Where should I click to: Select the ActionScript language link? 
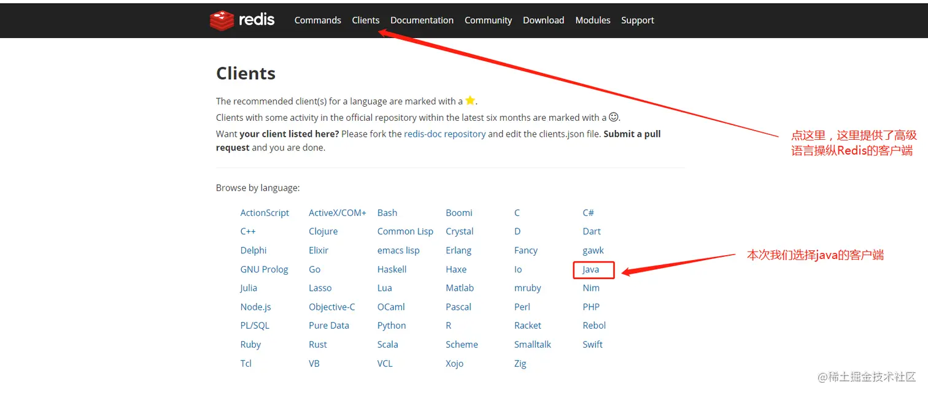[x=265, y=213]
